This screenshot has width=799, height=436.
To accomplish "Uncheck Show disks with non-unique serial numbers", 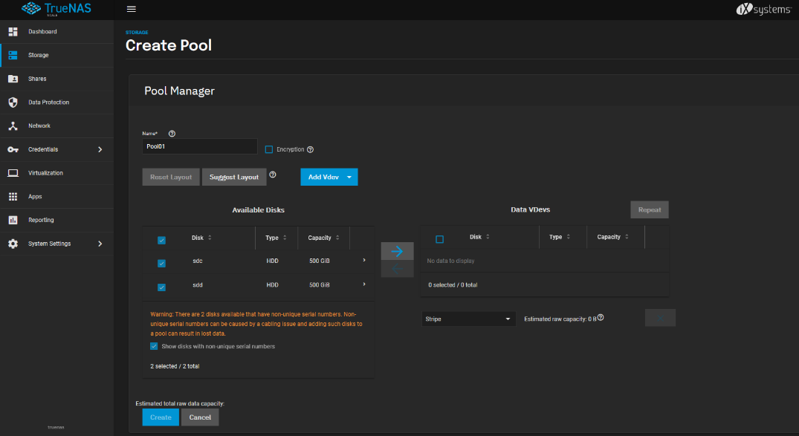I will (x=154, y=346).
